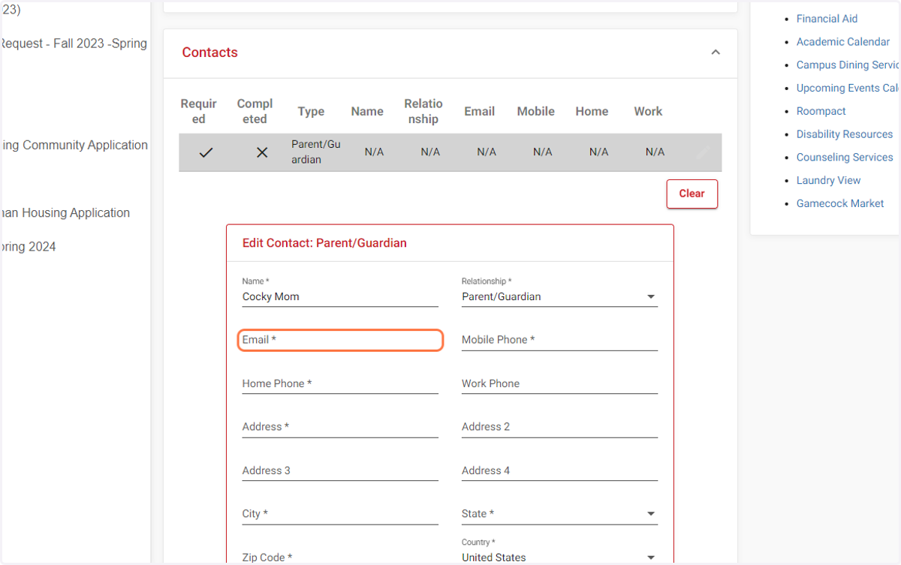The image size is (901, 565).
Task: Click the Type column header
Action: 311,111
